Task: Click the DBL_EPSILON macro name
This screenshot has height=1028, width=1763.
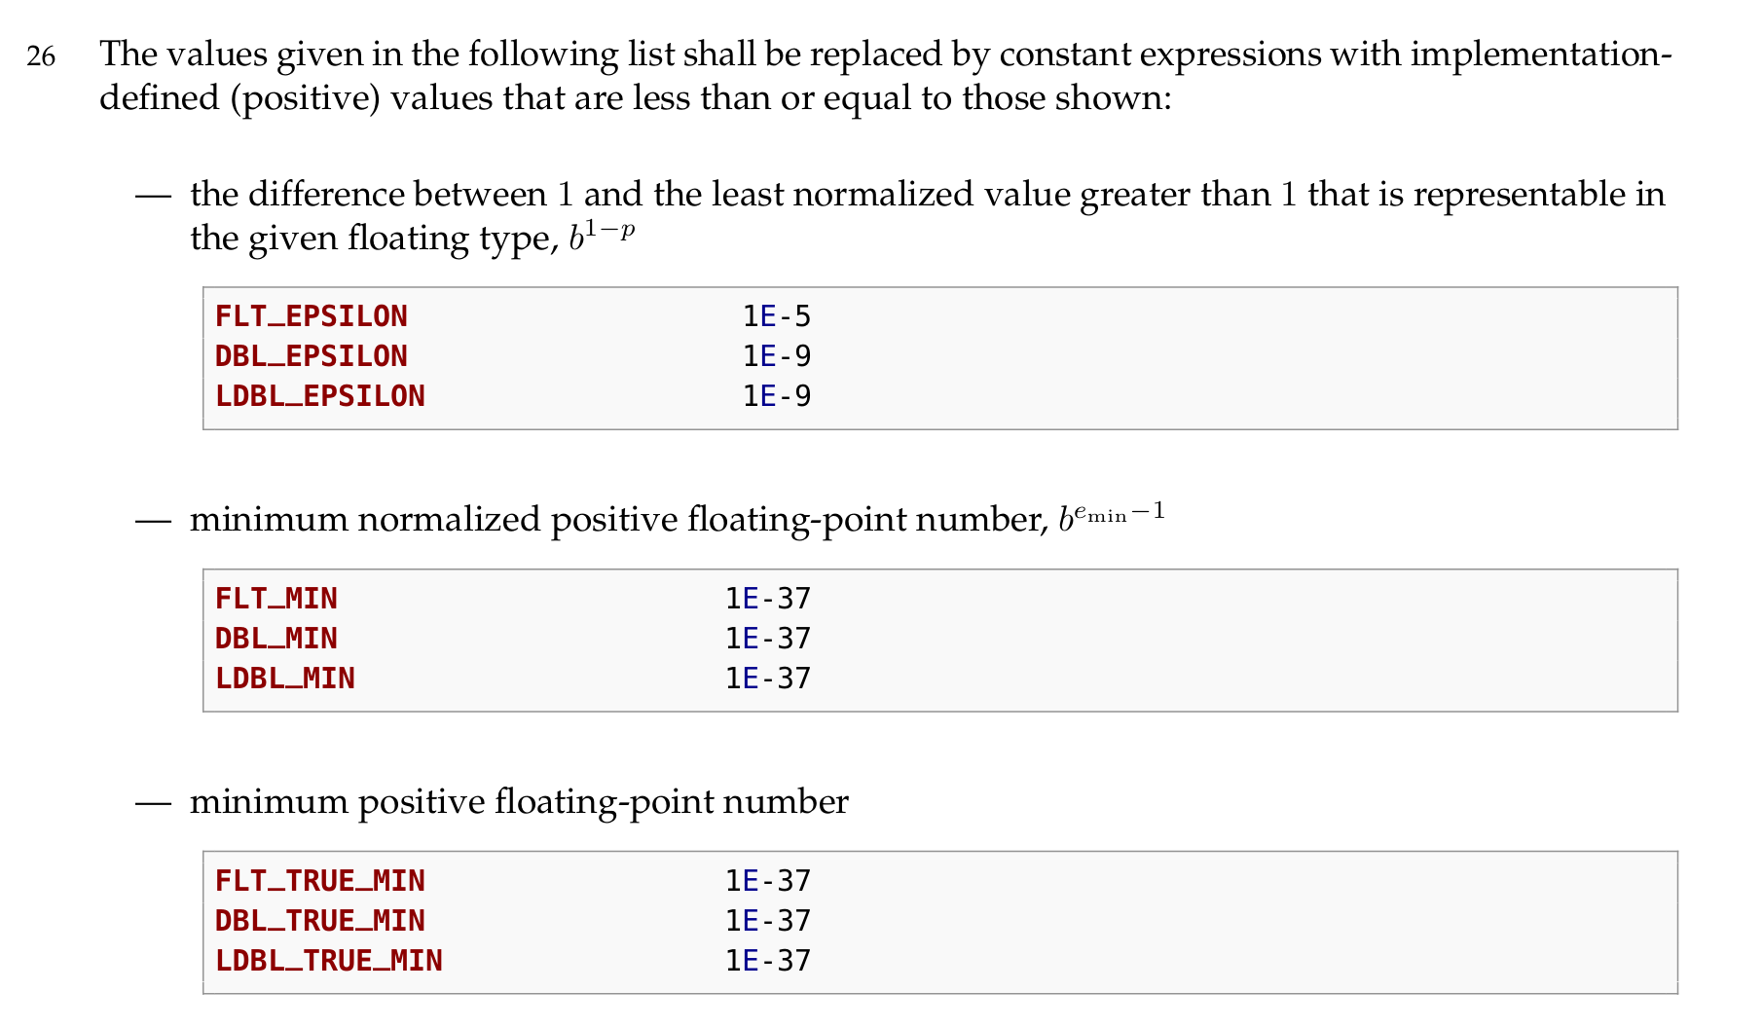Action: [x=312, y=356]
